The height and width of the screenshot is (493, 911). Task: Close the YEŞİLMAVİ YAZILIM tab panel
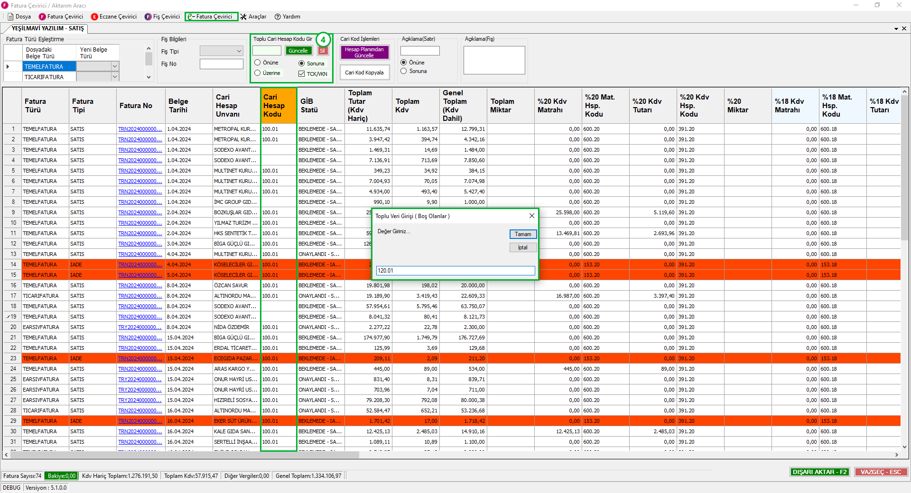904,28
